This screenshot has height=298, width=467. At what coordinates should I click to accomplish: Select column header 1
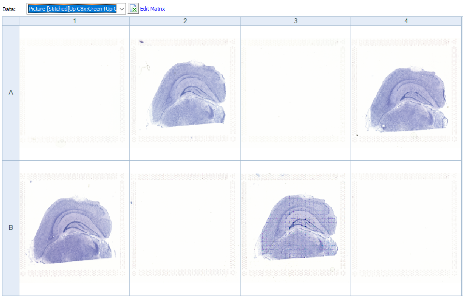[74, 21]
